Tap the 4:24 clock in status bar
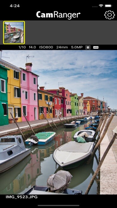 coord(15,6)
